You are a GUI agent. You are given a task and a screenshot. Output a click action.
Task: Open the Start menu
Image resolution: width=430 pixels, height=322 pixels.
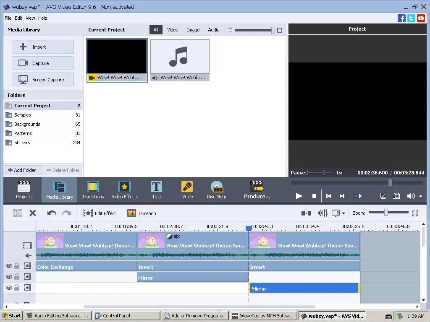[x=12, y=316]
